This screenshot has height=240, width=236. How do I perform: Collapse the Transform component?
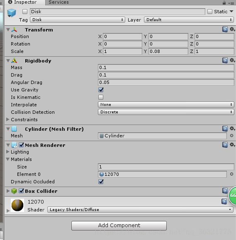8,30
